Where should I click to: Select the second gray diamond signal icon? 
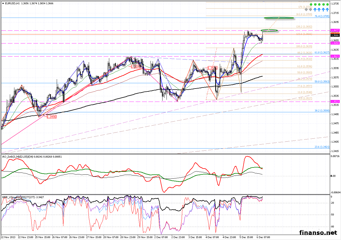tap(311, 9)
